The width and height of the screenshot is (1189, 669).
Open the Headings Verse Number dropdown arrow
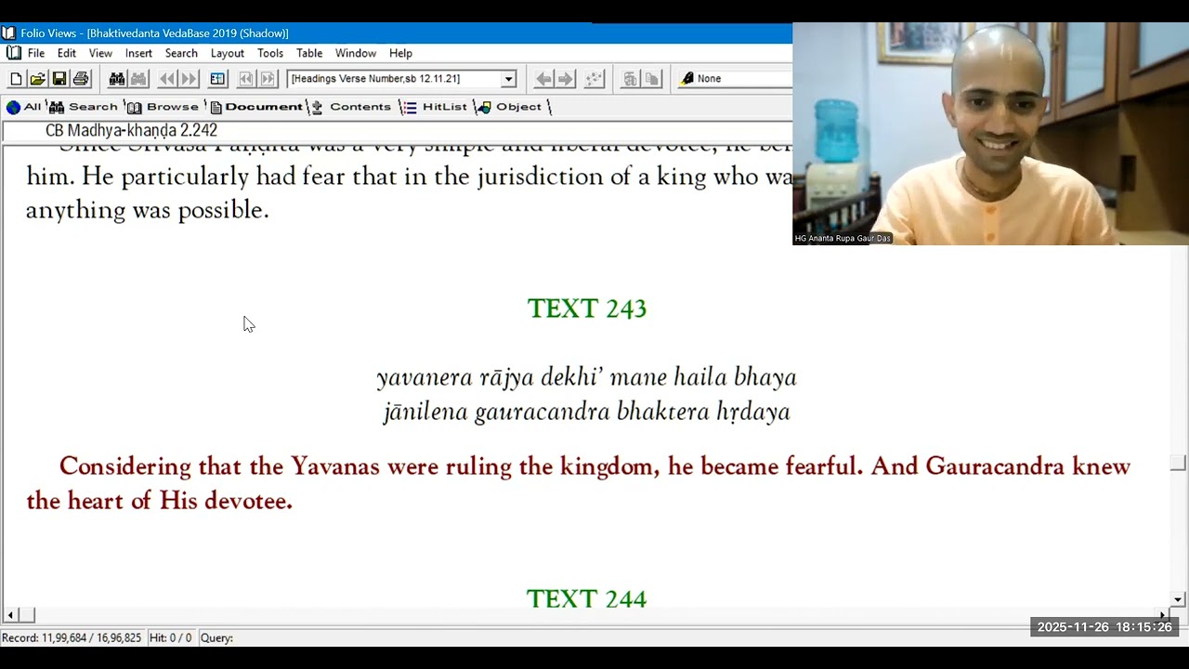click(508, 79)
